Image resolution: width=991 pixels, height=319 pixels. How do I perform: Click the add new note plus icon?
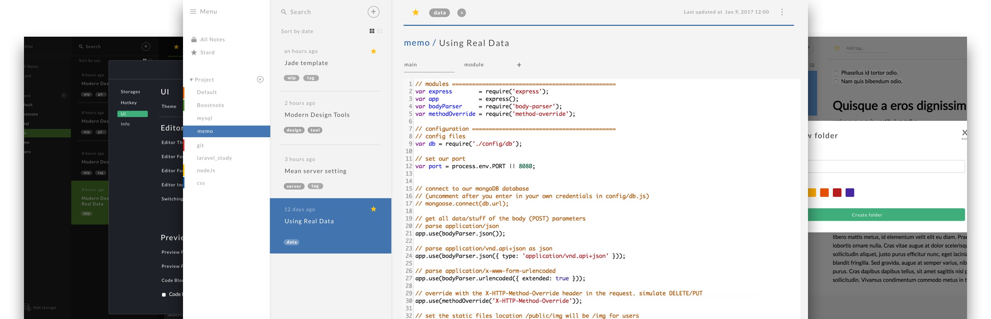(373, 12)
